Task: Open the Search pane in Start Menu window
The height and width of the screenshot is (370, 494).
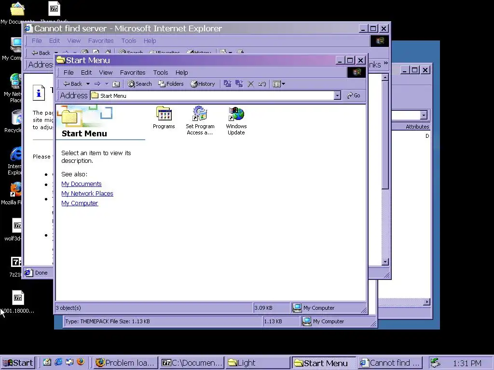Action: [139, 84]
